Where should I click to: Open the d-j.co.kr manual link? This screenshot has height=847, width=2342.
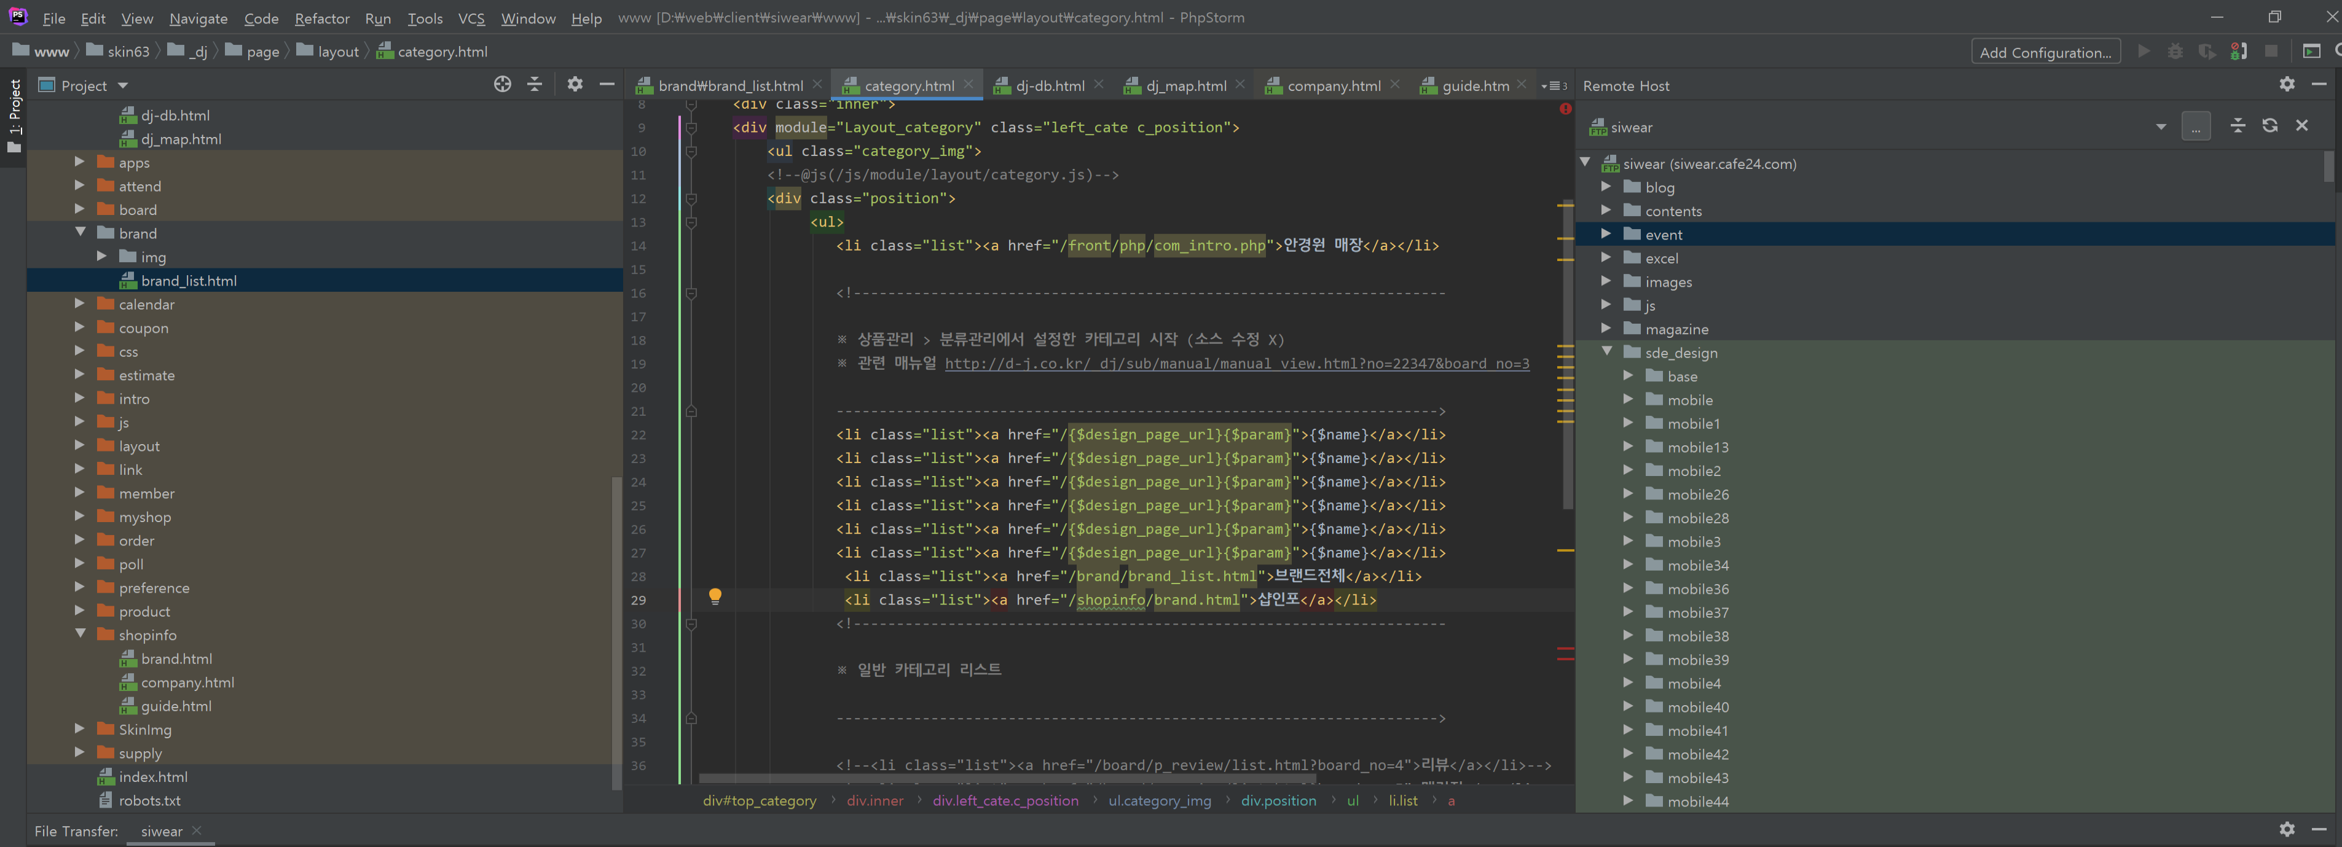[x=1236, y=364]
